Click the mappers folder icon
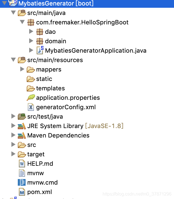This screenshot has width=174, height=199. point(31,70)
